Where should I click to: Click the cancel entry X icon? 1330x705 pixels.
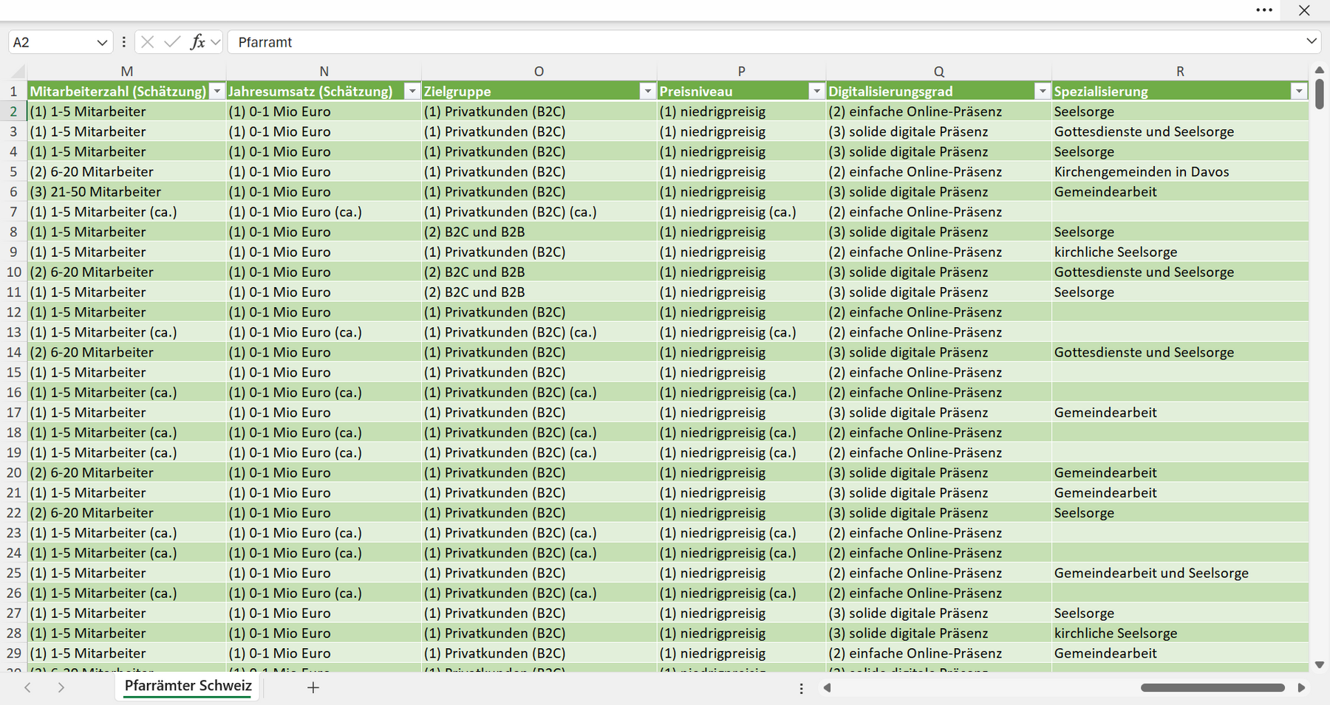click(148, 42)
